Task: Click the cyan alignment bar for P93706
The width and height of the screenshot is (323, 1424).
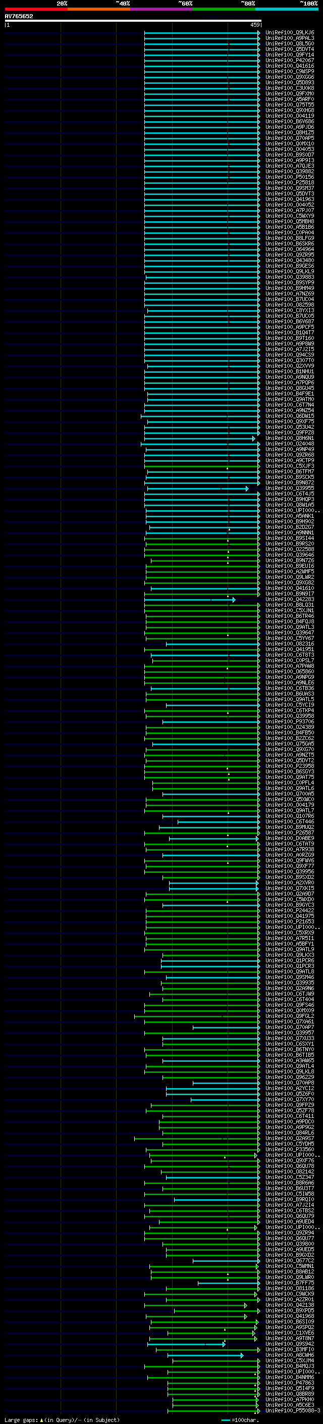Action: tap(211, 721)
